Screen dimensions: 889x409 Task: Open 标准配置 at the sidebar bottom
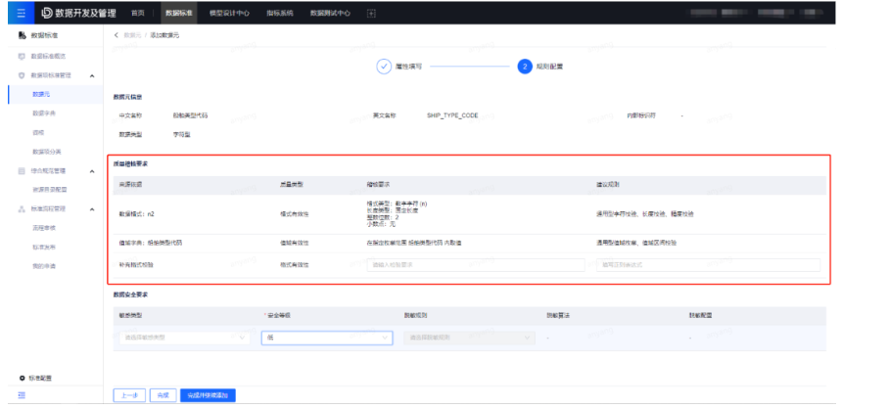[x=40, y=378]
